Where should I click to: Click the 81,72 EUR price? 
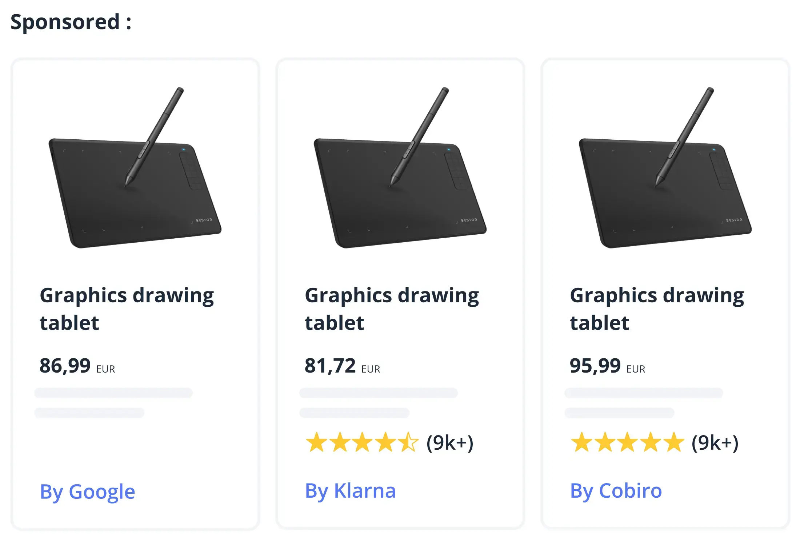point(342,366)
